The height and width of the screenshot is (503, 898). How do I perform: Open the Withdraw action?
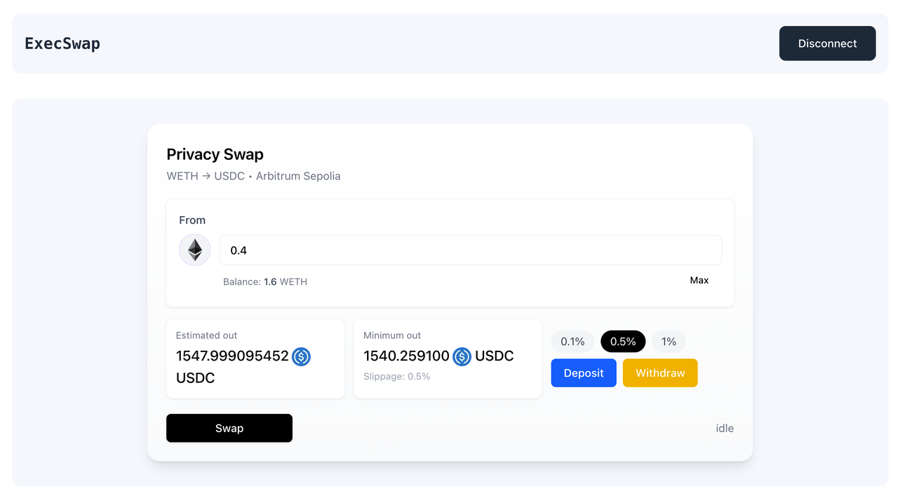click(659, 373)
